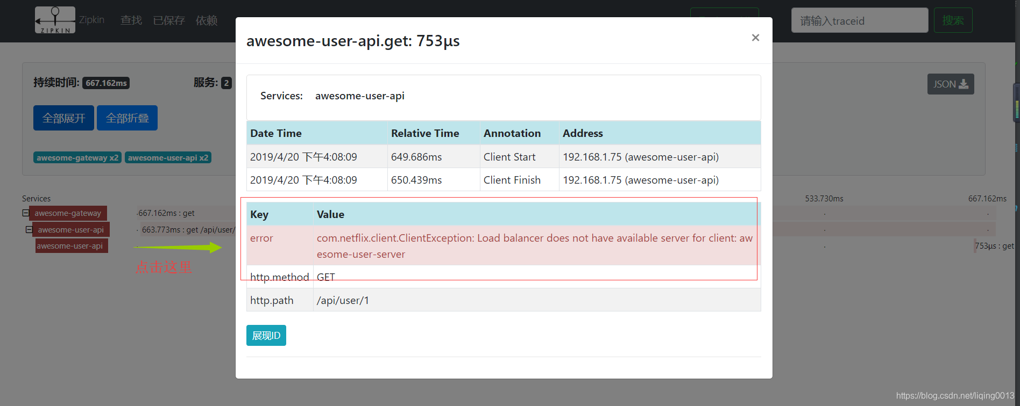The width and height of the screenshot is (1020, 406).
Task: Click the error key cell
Action: point(280,246)
